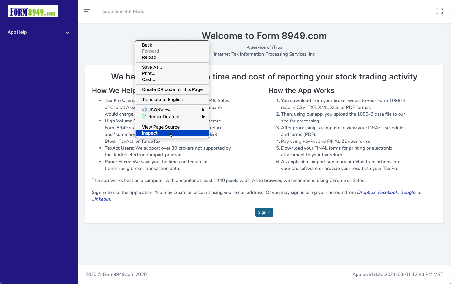Choose Back in the context menu
Viewport: 451px width, 284px height.
pyautogui.click(x=172, y=45)
